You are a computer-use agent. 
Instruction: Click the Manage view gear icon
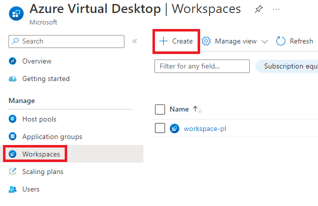coord(206,41)
